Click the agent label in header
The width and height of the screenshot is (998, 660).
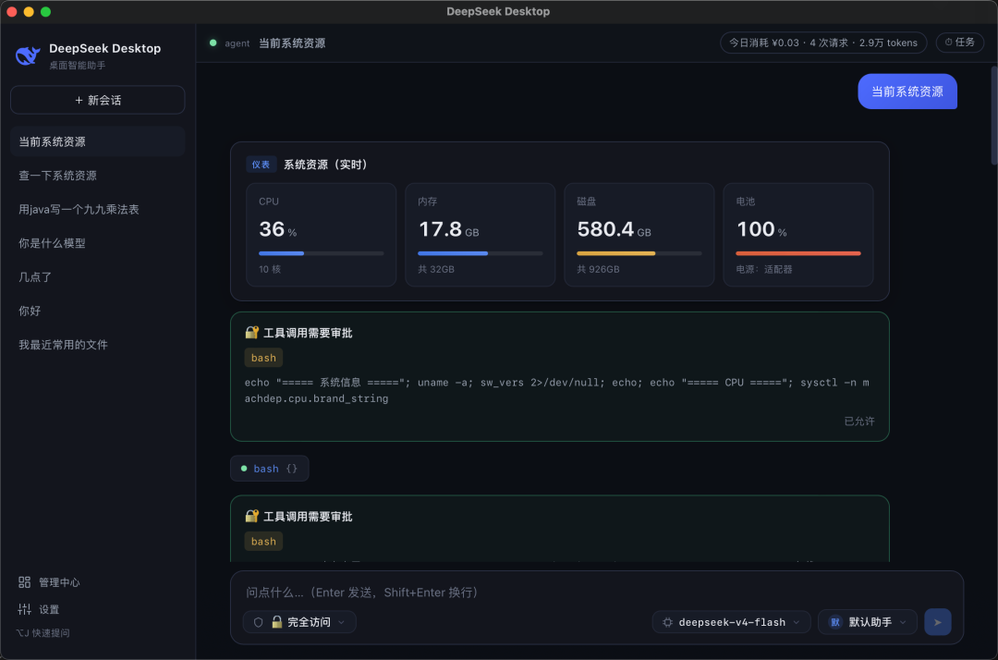(237, 43)
